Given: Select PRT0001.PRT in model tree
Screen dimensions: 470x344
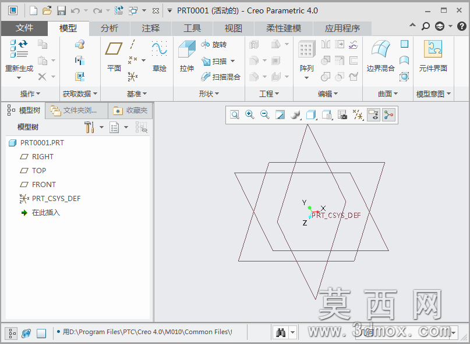Looking at the screenshot, I should click(x=42, y=143).
